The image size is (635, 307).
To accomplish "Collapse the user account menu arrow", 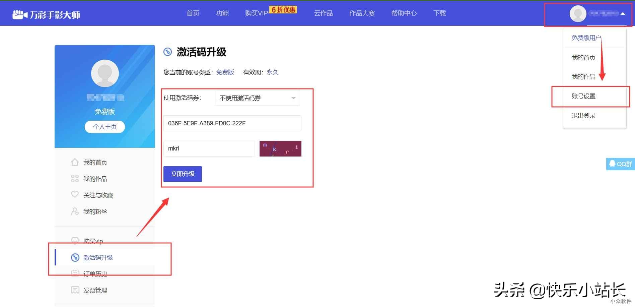I will tap(623, 14).
